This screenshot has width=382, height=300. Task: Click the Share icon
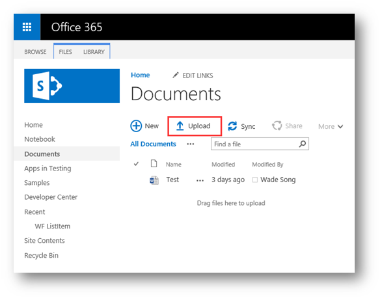[277, 126]
